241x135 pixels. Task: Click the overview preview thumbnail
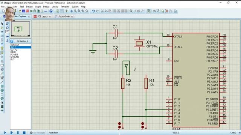click(21, 29)
